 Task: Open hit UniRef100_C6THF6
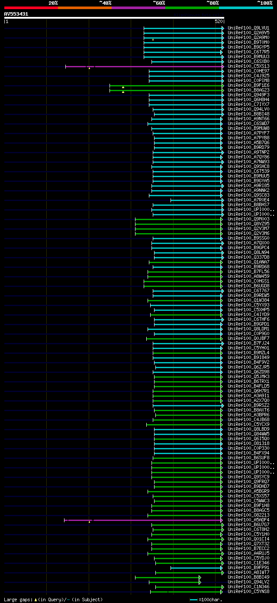pyautogui.click(x=248, y=320)
